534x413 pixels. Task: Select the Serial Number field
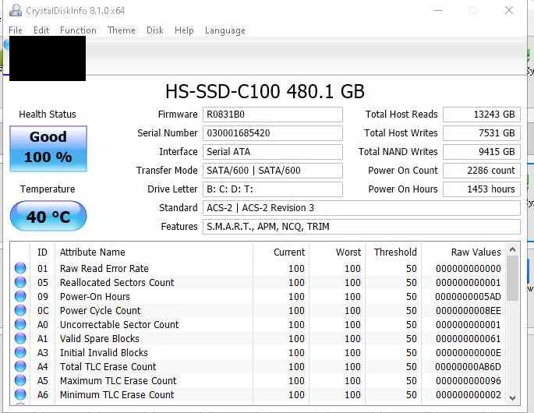(272, 133)
